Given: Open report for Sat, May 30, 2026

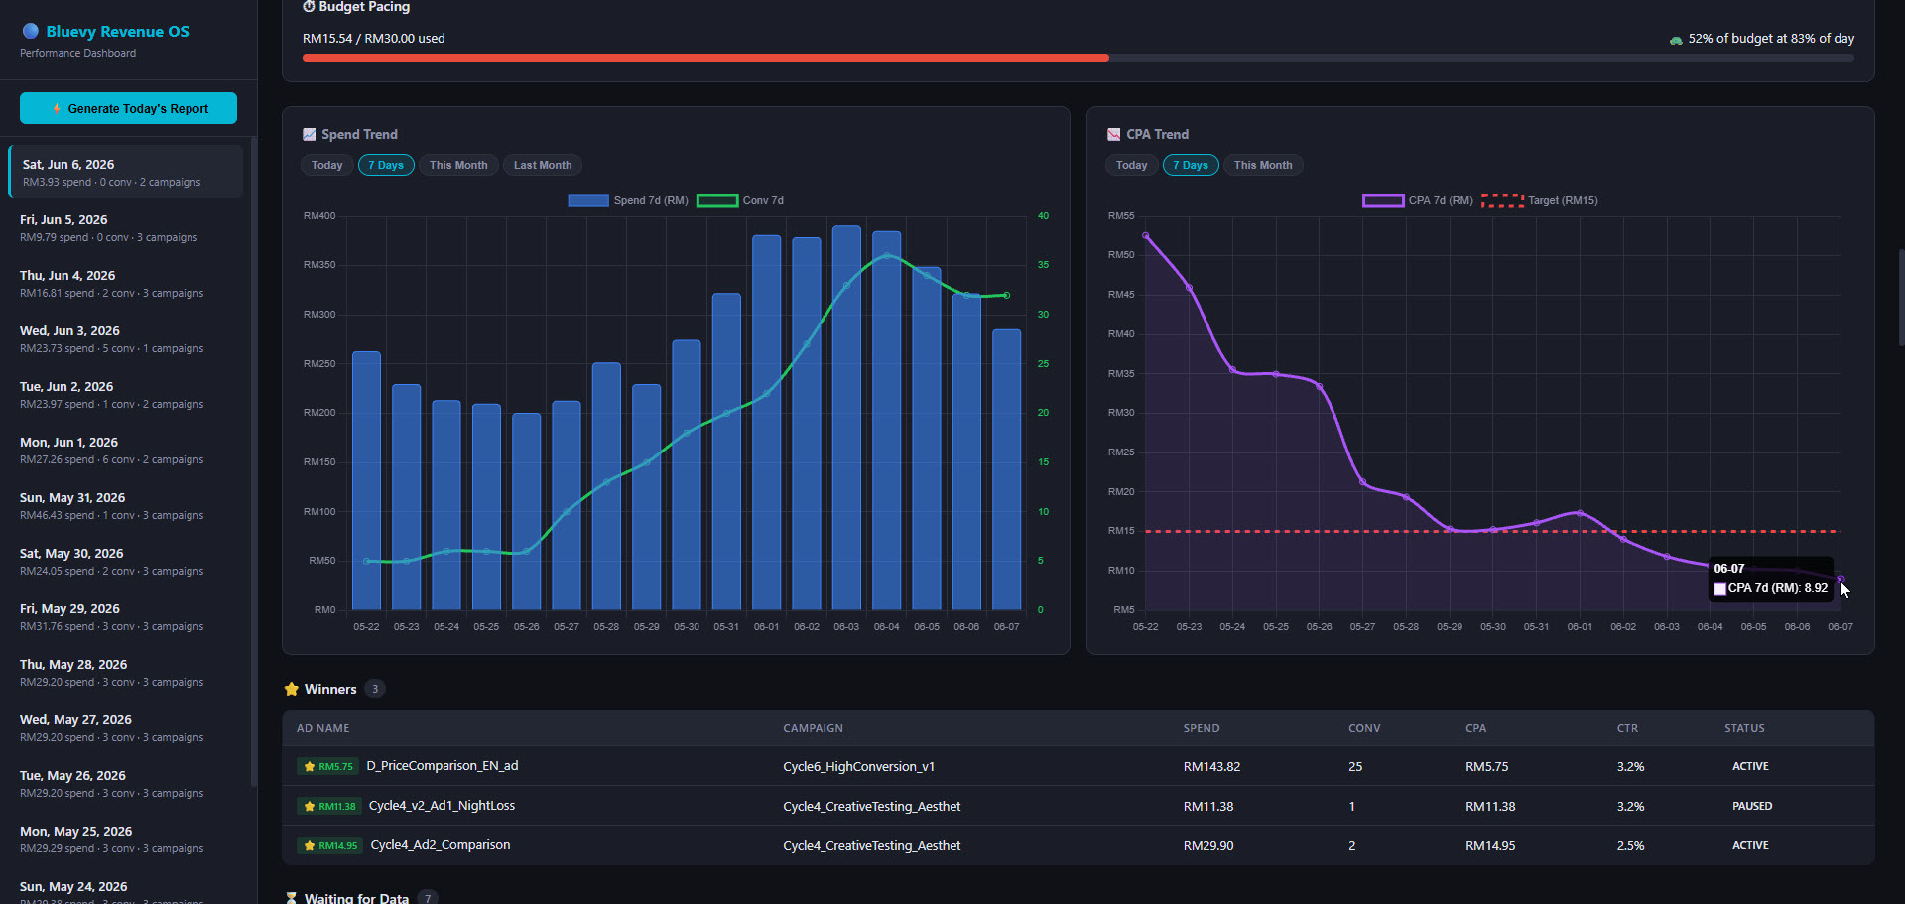Looking at the screenshot, I should [x=126, y=561].
